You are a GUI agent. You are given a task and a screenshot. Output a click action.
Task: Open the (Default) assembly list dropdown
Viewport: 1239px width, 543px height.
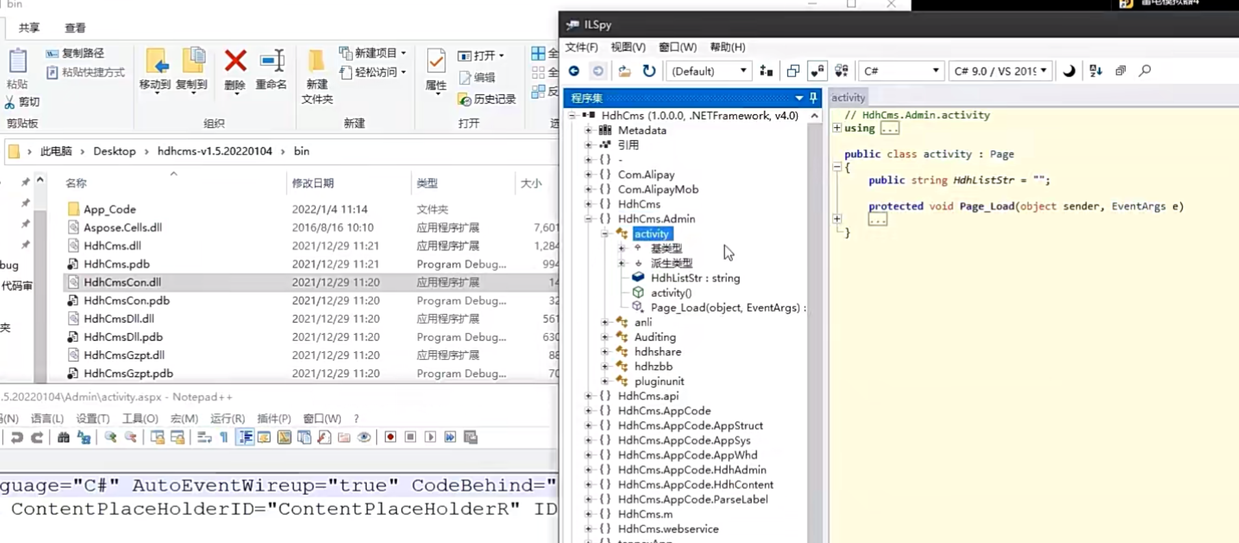pos(709,71)
